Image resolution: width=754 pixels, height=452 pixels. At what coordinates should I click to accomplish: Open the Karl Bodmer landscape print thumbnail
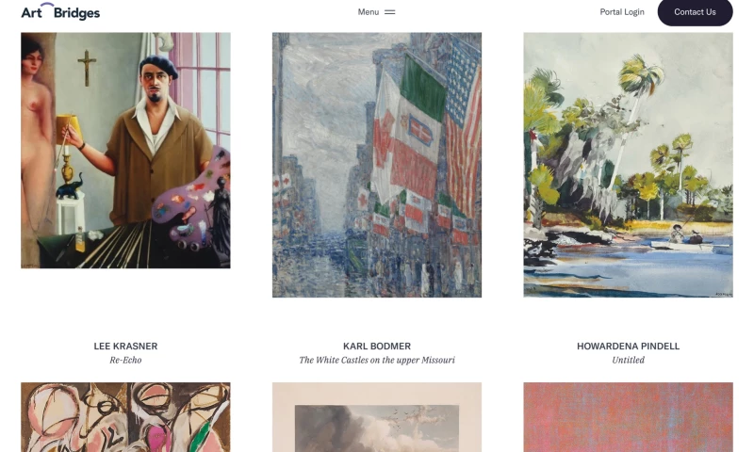(376, 417)
